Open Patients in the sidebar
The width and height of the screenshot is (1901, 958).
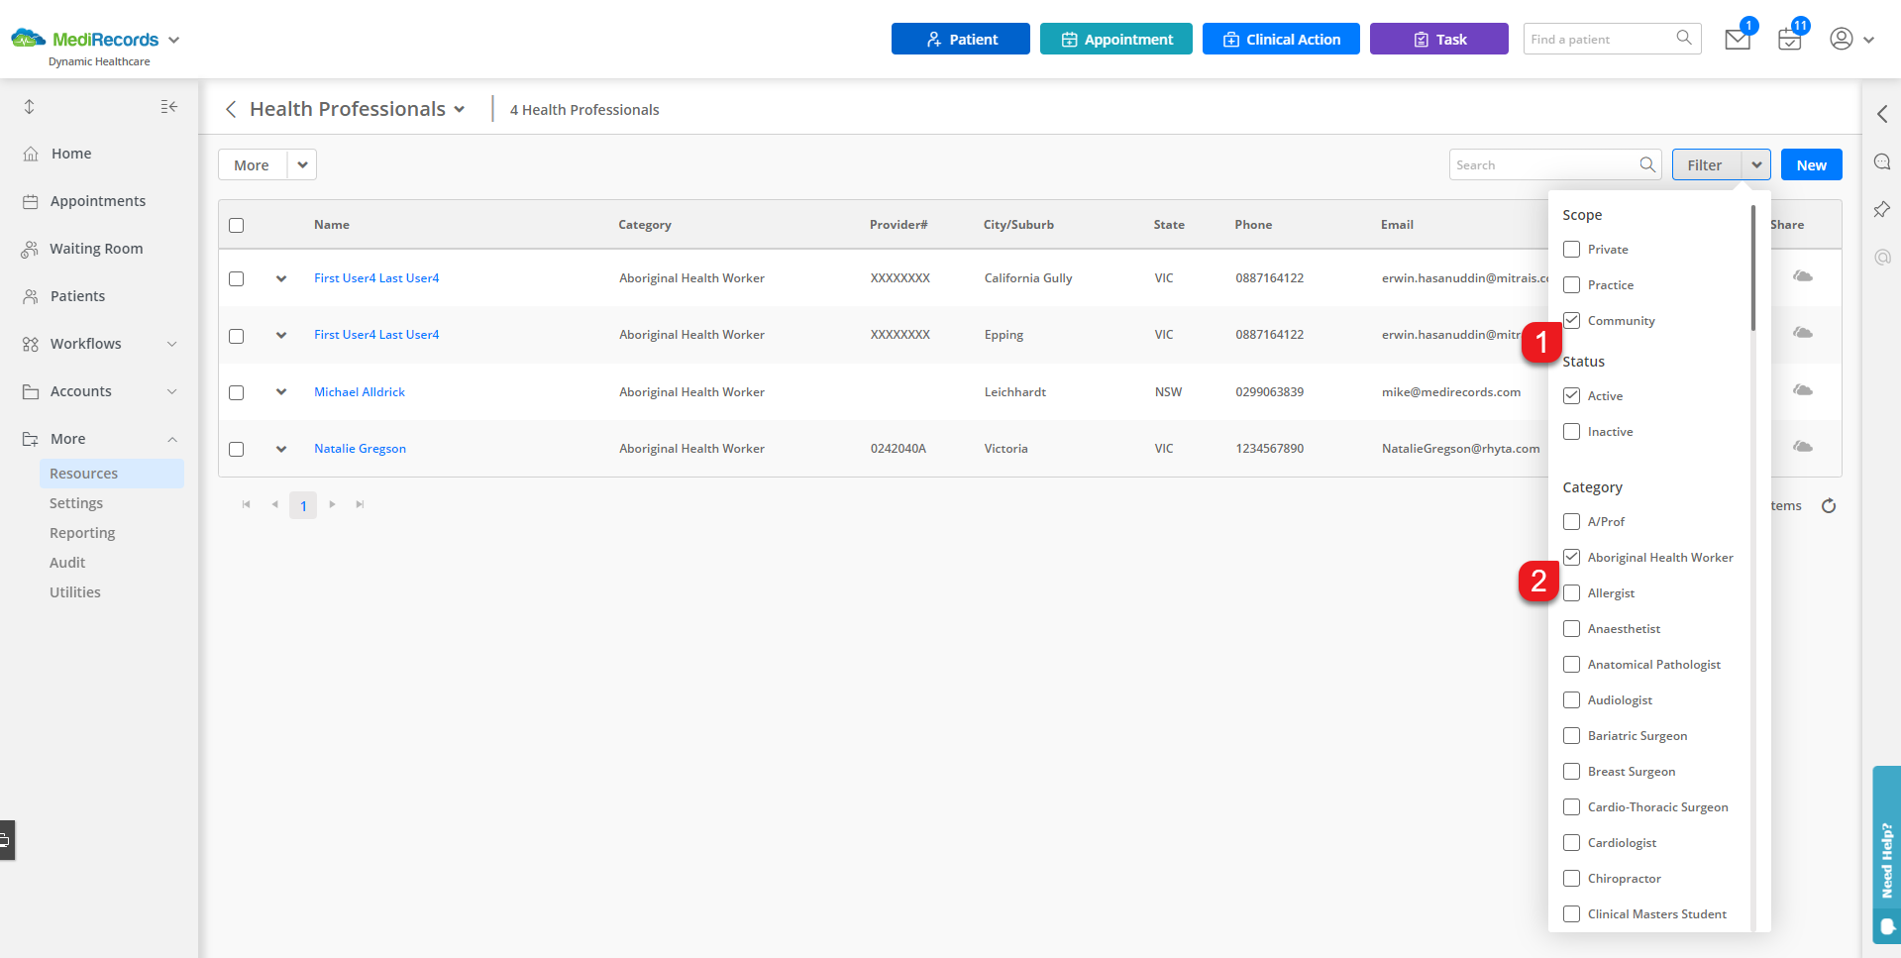point(77,296)
